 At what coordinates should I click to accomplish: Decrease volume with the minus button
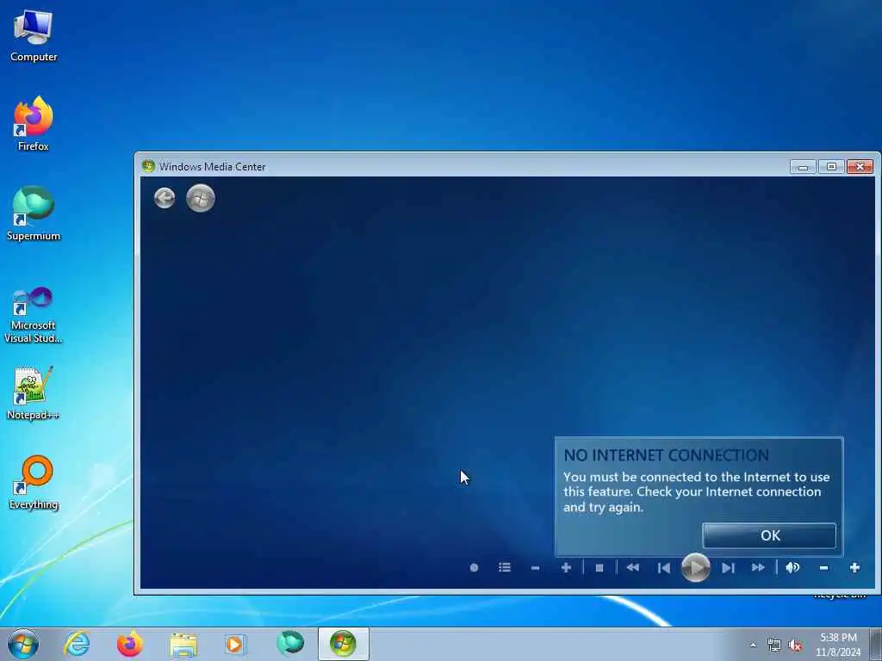824,568
